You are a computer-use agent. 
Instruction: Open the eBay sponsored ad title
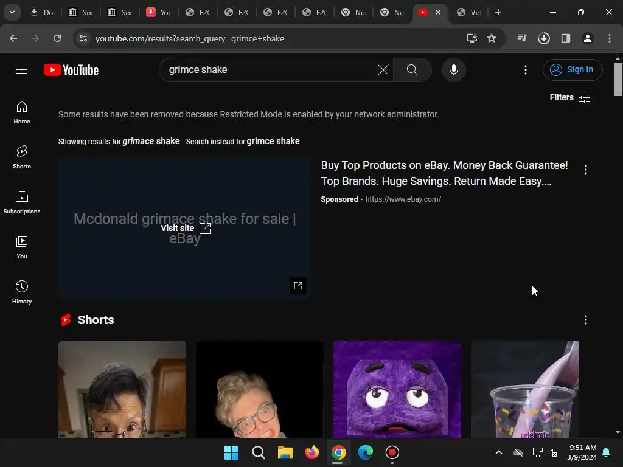(x=444, y=173)
